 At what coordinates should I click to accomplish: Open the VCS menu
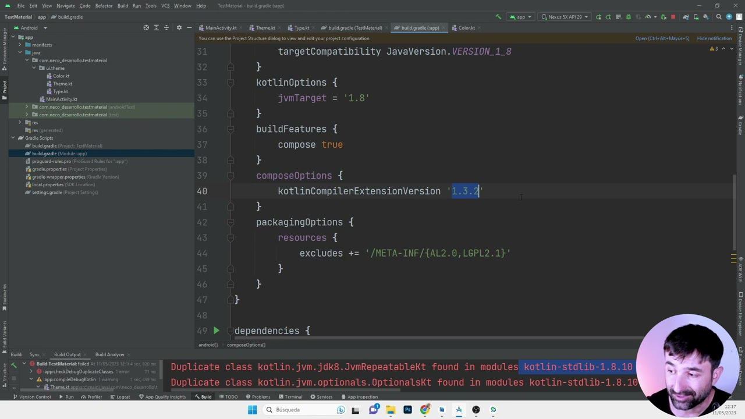coord(165,6)
